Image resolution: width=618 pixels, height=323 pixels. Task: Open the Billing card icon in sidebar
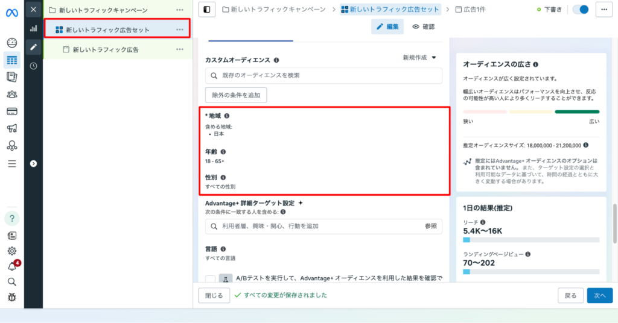tap(11, 111)
